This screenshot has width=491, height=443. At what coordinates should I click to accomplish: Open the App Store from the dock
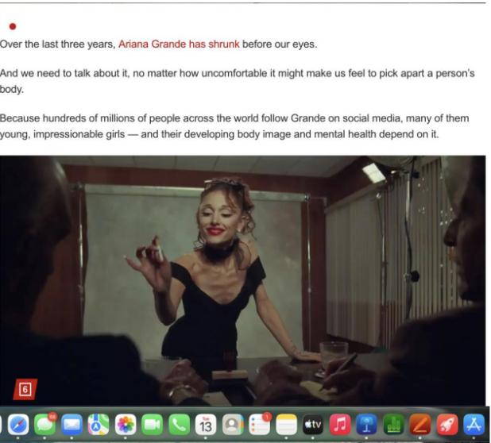point(474,425)
